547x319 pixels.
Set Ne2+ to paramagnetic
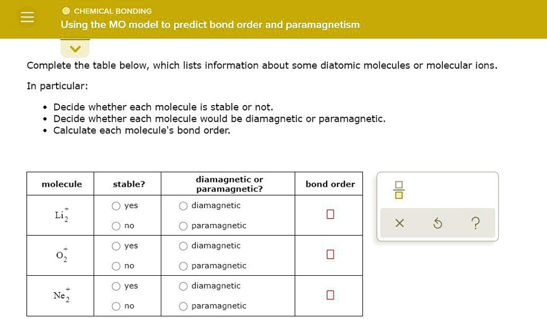coord(184,306)
